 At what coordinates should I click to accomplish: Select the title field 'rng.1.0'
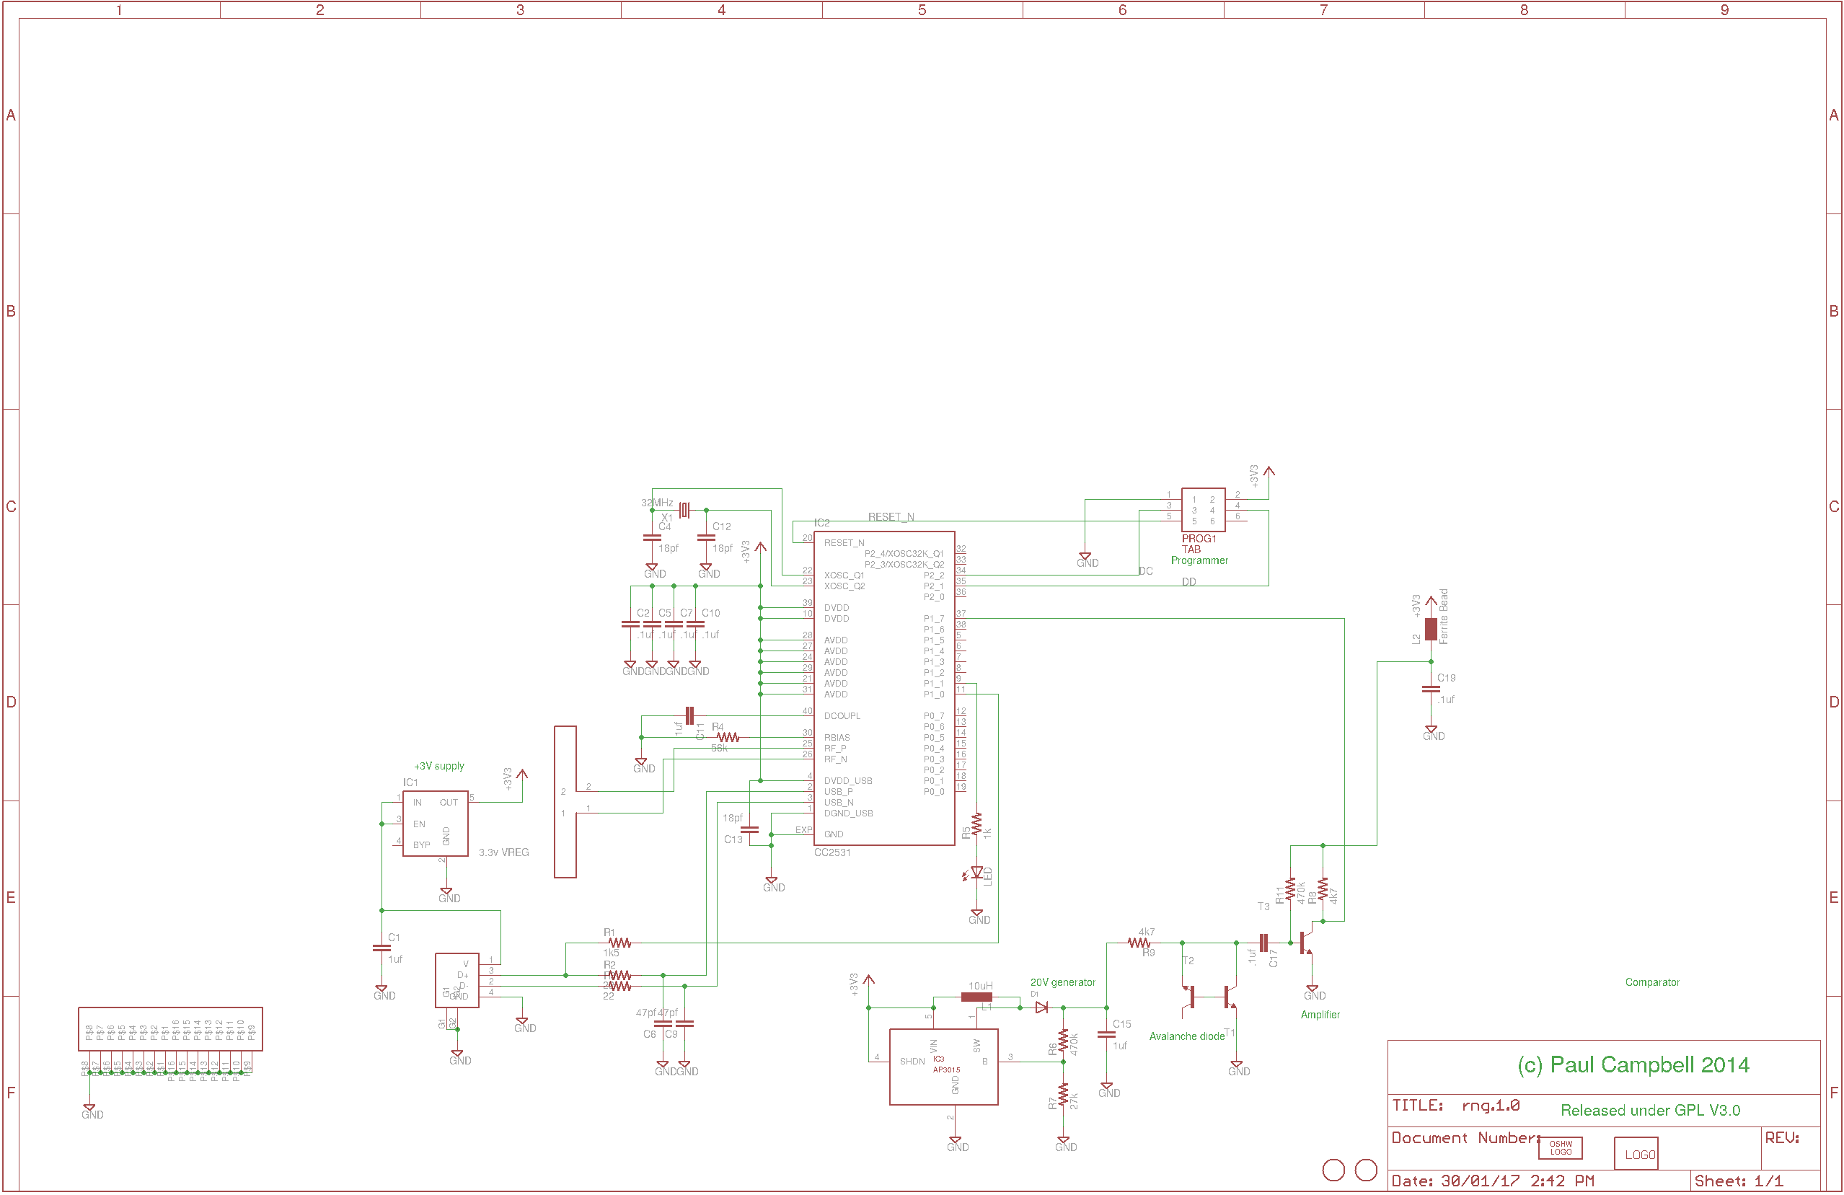[1490, 1105]
